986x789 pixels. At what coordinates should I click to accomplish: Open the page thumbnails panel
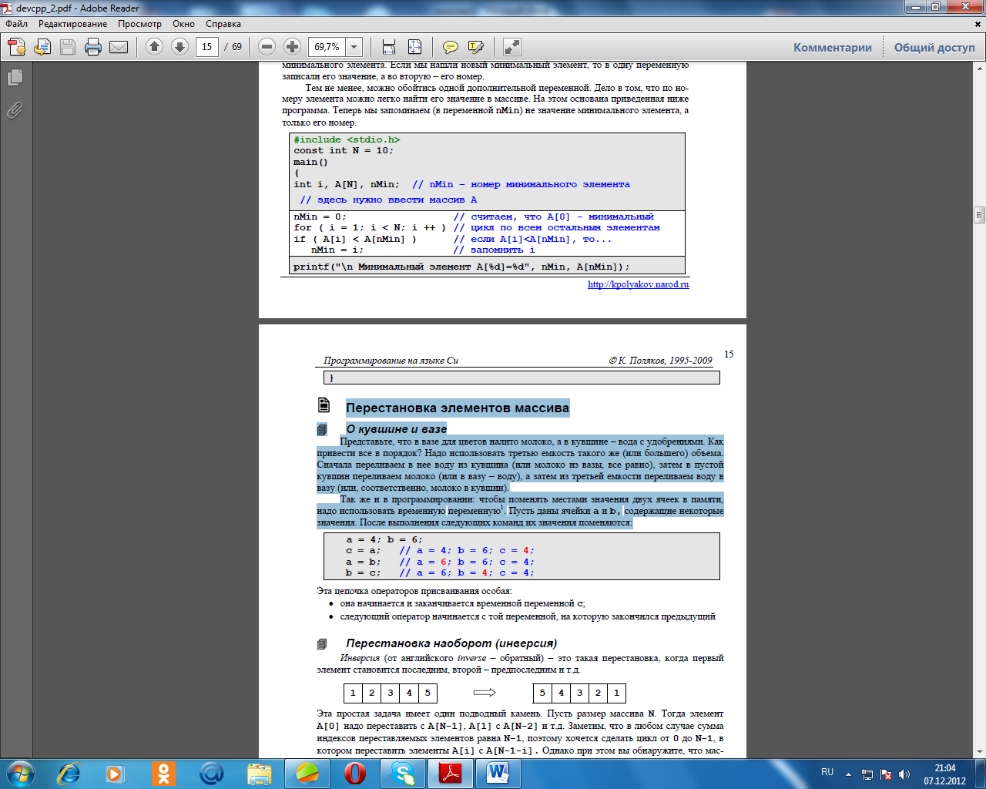pos(15,78)
